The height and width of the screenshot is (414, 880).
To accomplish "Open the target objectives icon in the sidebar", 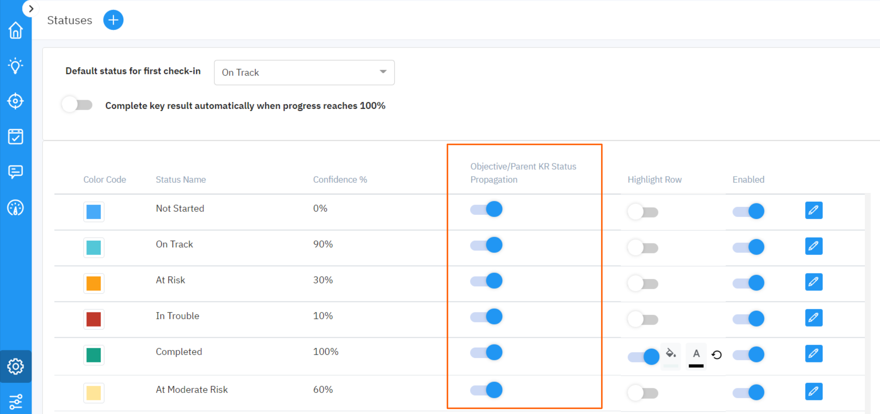I will [x=15, y=101].
